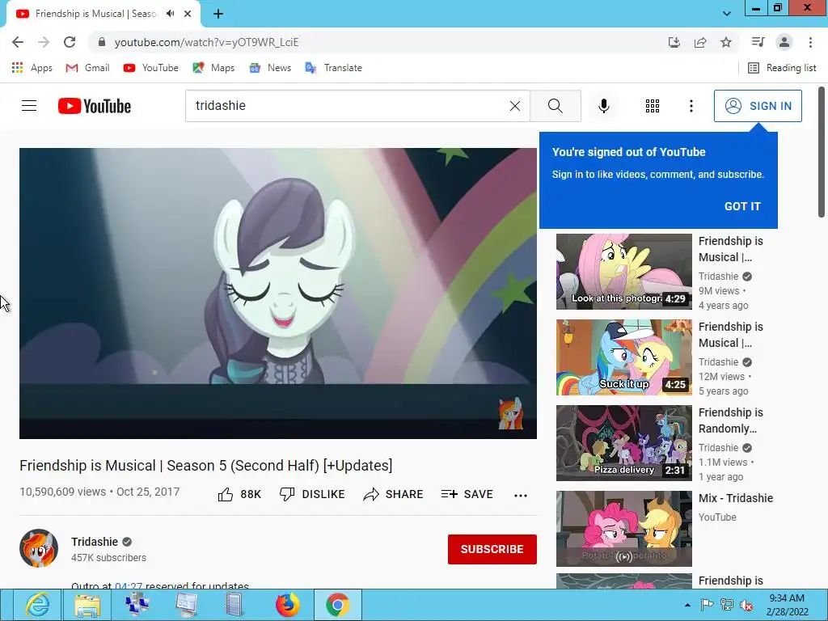Reload the current page
Image resolution: width=828 pixels, height=621 pixels.
pyautogui.click(x=70, y=42)
